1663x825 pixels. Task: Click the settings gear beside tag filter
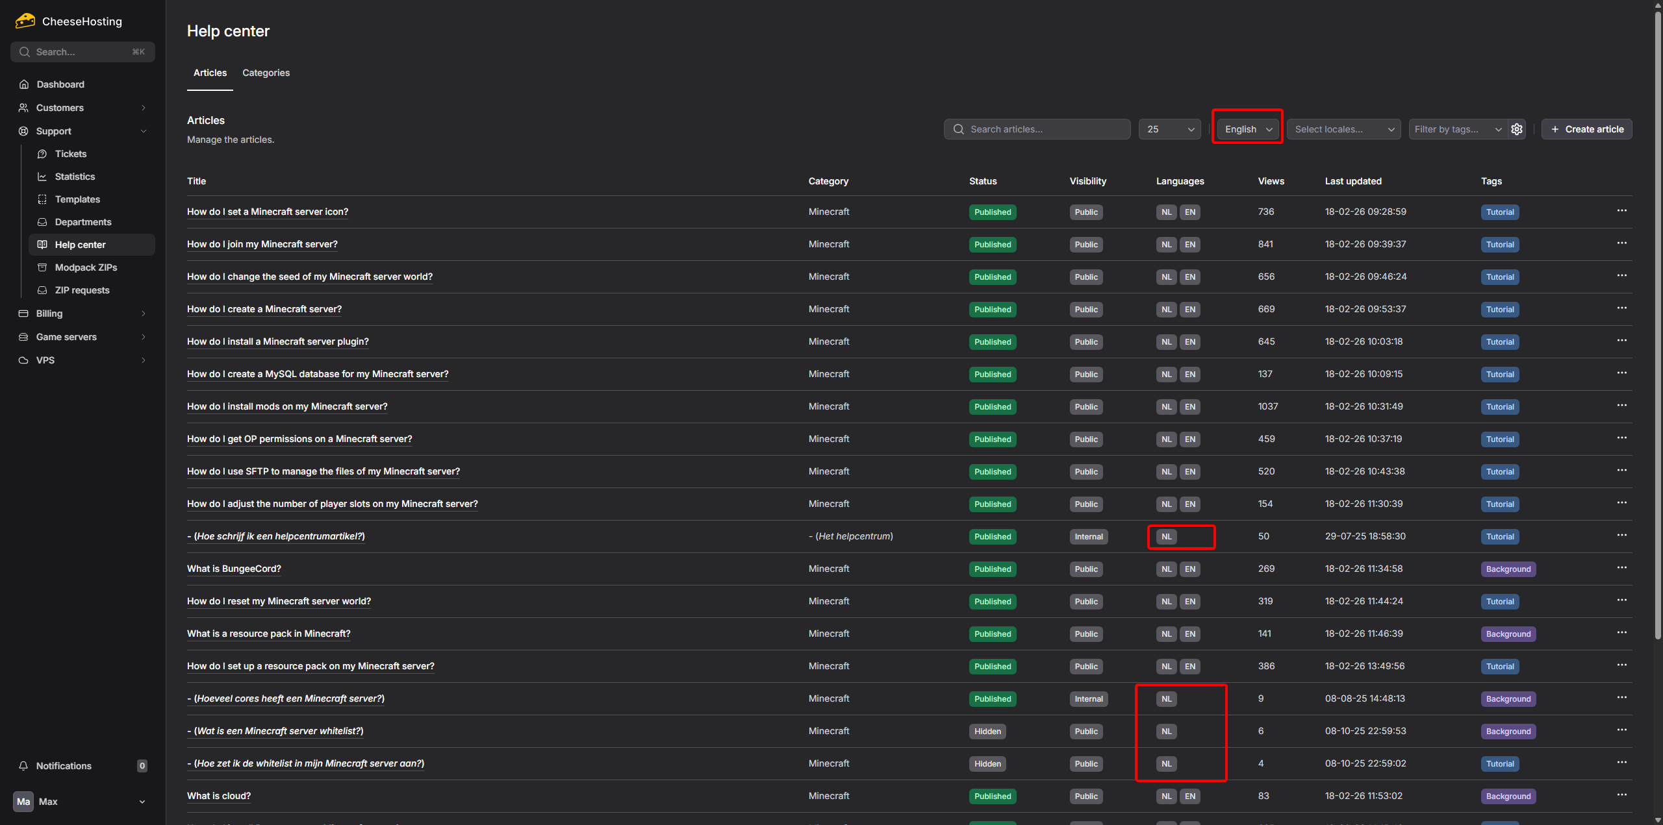pos(1517,129)
